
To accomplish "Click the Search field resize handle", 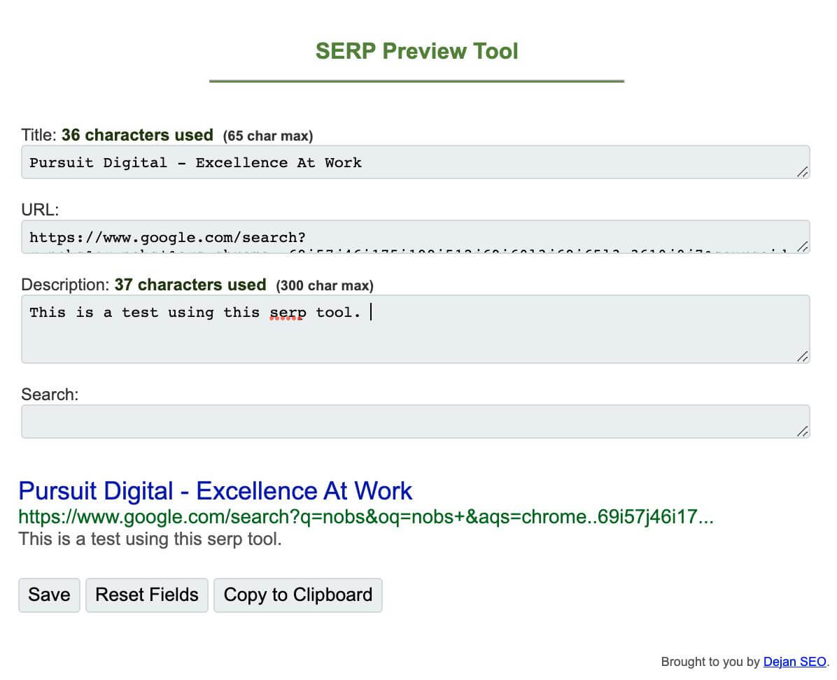I will point(803,432).
